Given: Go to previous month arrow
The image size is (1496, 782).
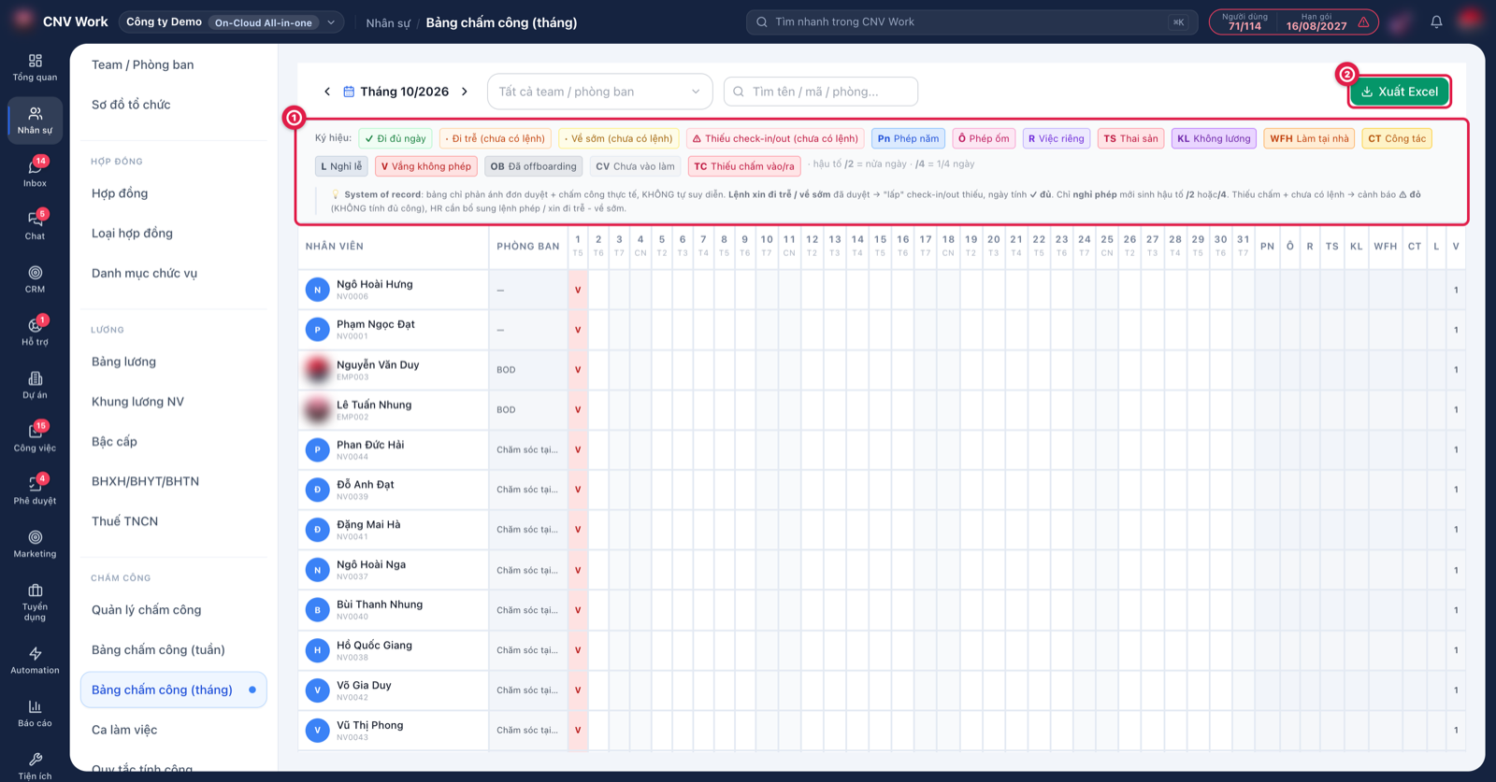Looking at the screenshot, I should click(327, 92).
